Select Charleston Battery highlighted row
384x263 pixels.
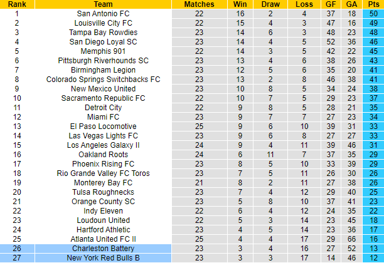click(103, 249)
